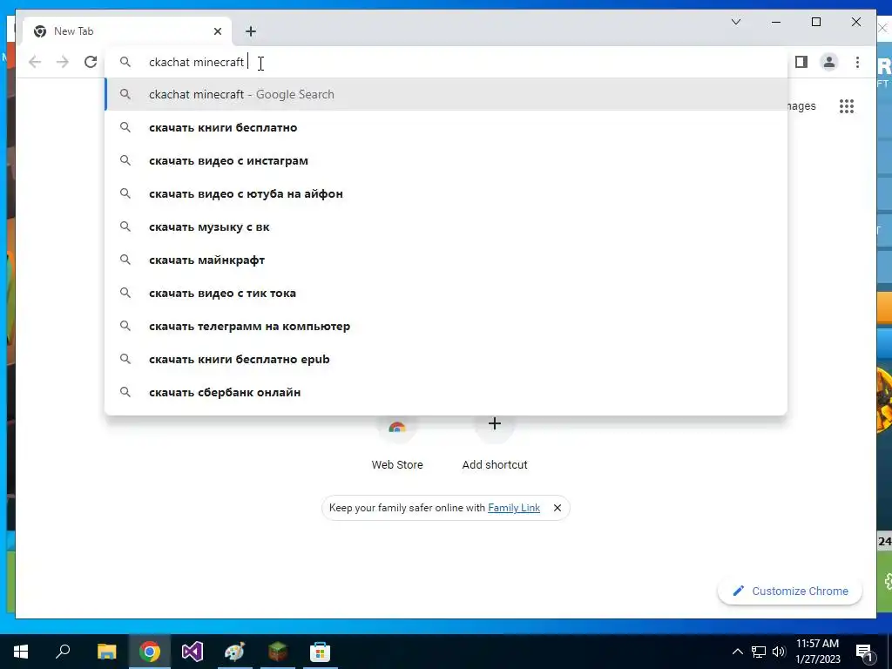892x669 pixels.
Task: Select suggestion 'скачать музыку с вк'
Action: click(x=446, y=226)
